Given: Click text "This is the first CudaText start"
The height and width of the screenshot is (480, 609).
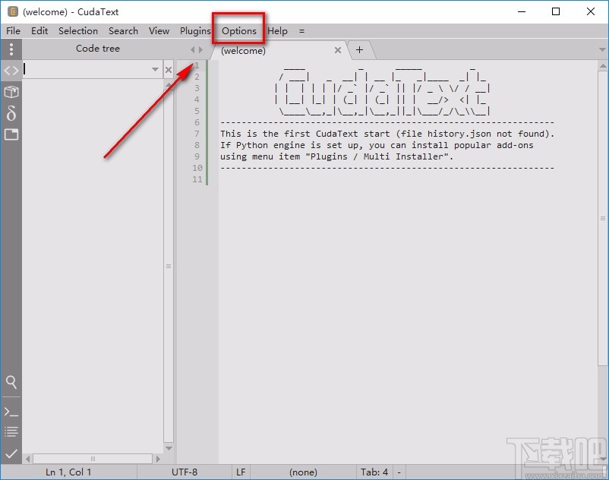Looking at the screenshot, I should click(x=305, y=134).
